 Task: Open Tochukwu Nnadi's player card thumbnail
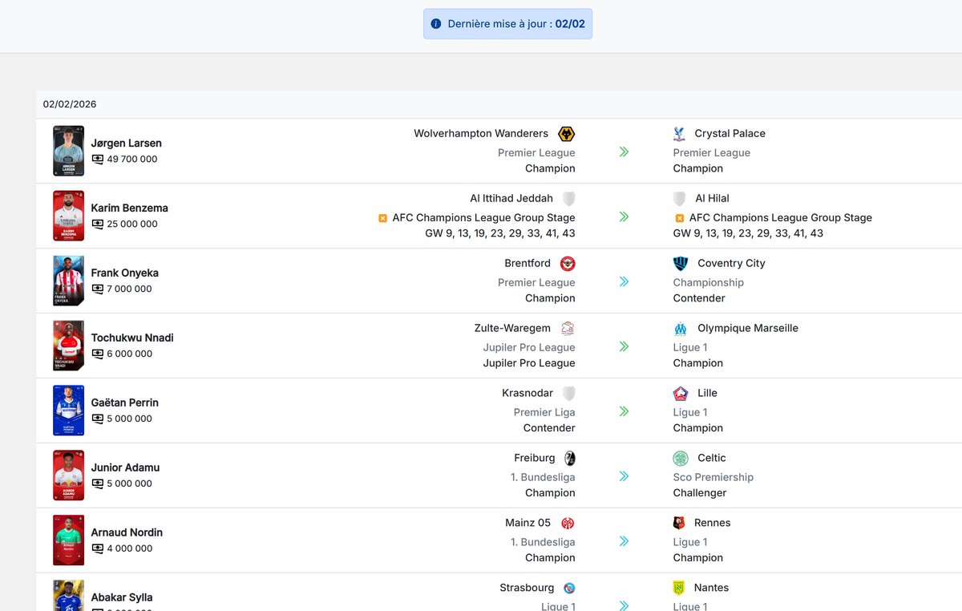[69, 346]
